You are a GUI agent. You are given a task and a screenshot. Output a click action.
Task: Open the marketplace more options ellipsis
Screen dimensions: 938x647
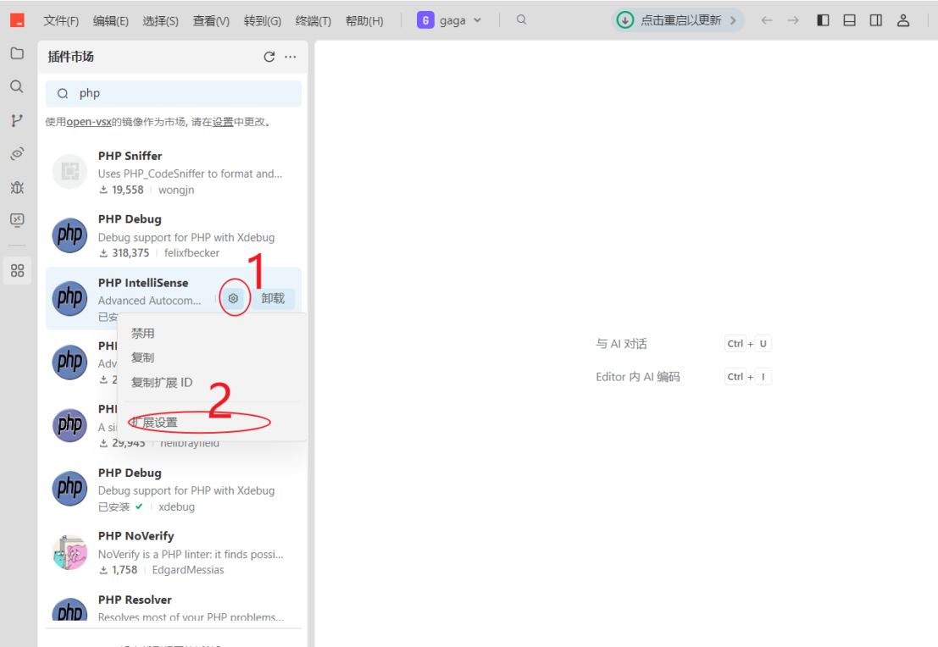pyautogui.click(x=290, y=57)
